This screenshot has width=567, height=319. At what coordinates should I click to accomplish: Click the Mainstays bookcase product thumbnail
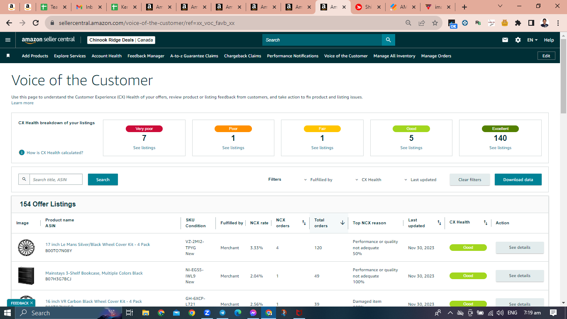26,276
